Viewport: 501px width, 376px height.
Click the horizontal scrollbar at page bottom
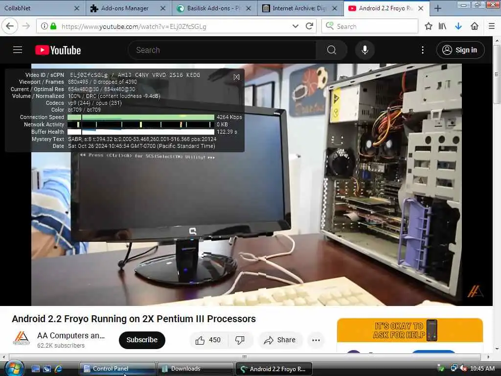(x=245, y=357)
